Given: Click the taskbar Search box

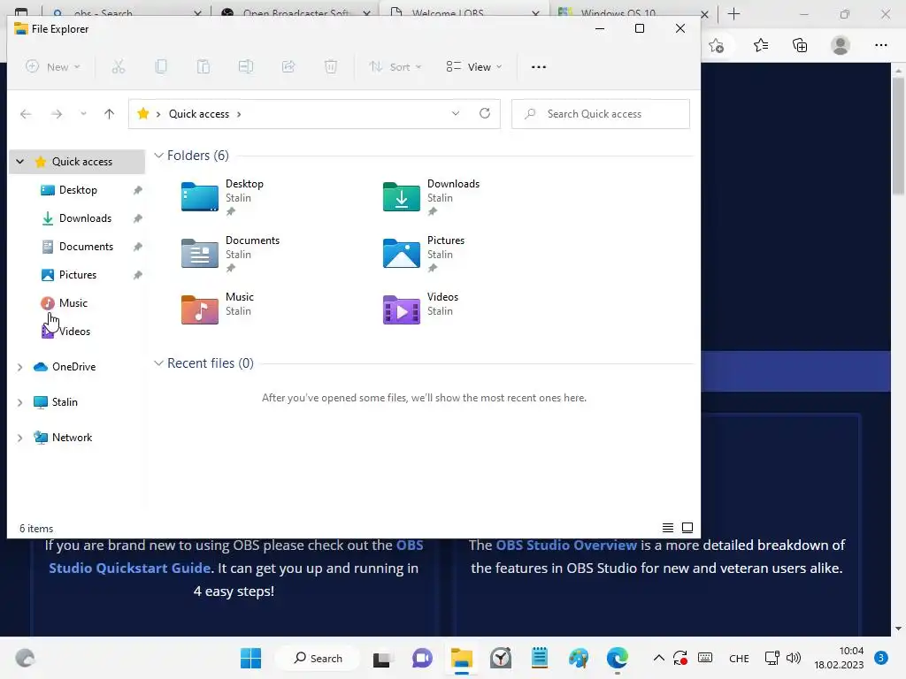Looking at the screenshot, I should pos(318,658).
